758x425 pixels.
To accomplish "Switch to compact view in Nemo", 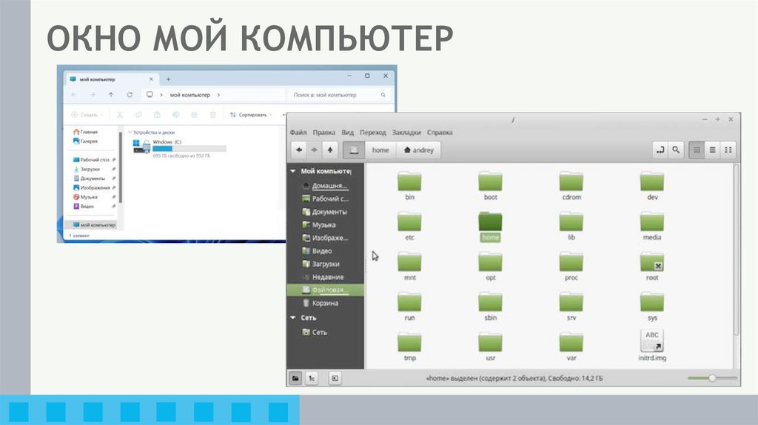I will pos(728,150).
